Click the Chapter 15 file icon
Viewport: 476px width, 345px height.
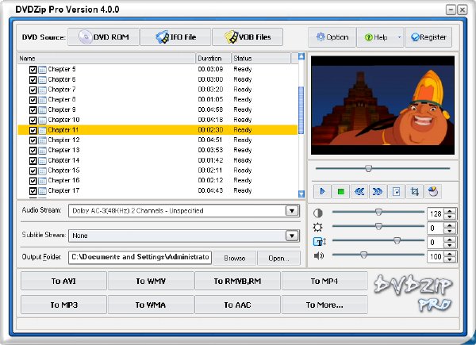(x=43, y=171)
